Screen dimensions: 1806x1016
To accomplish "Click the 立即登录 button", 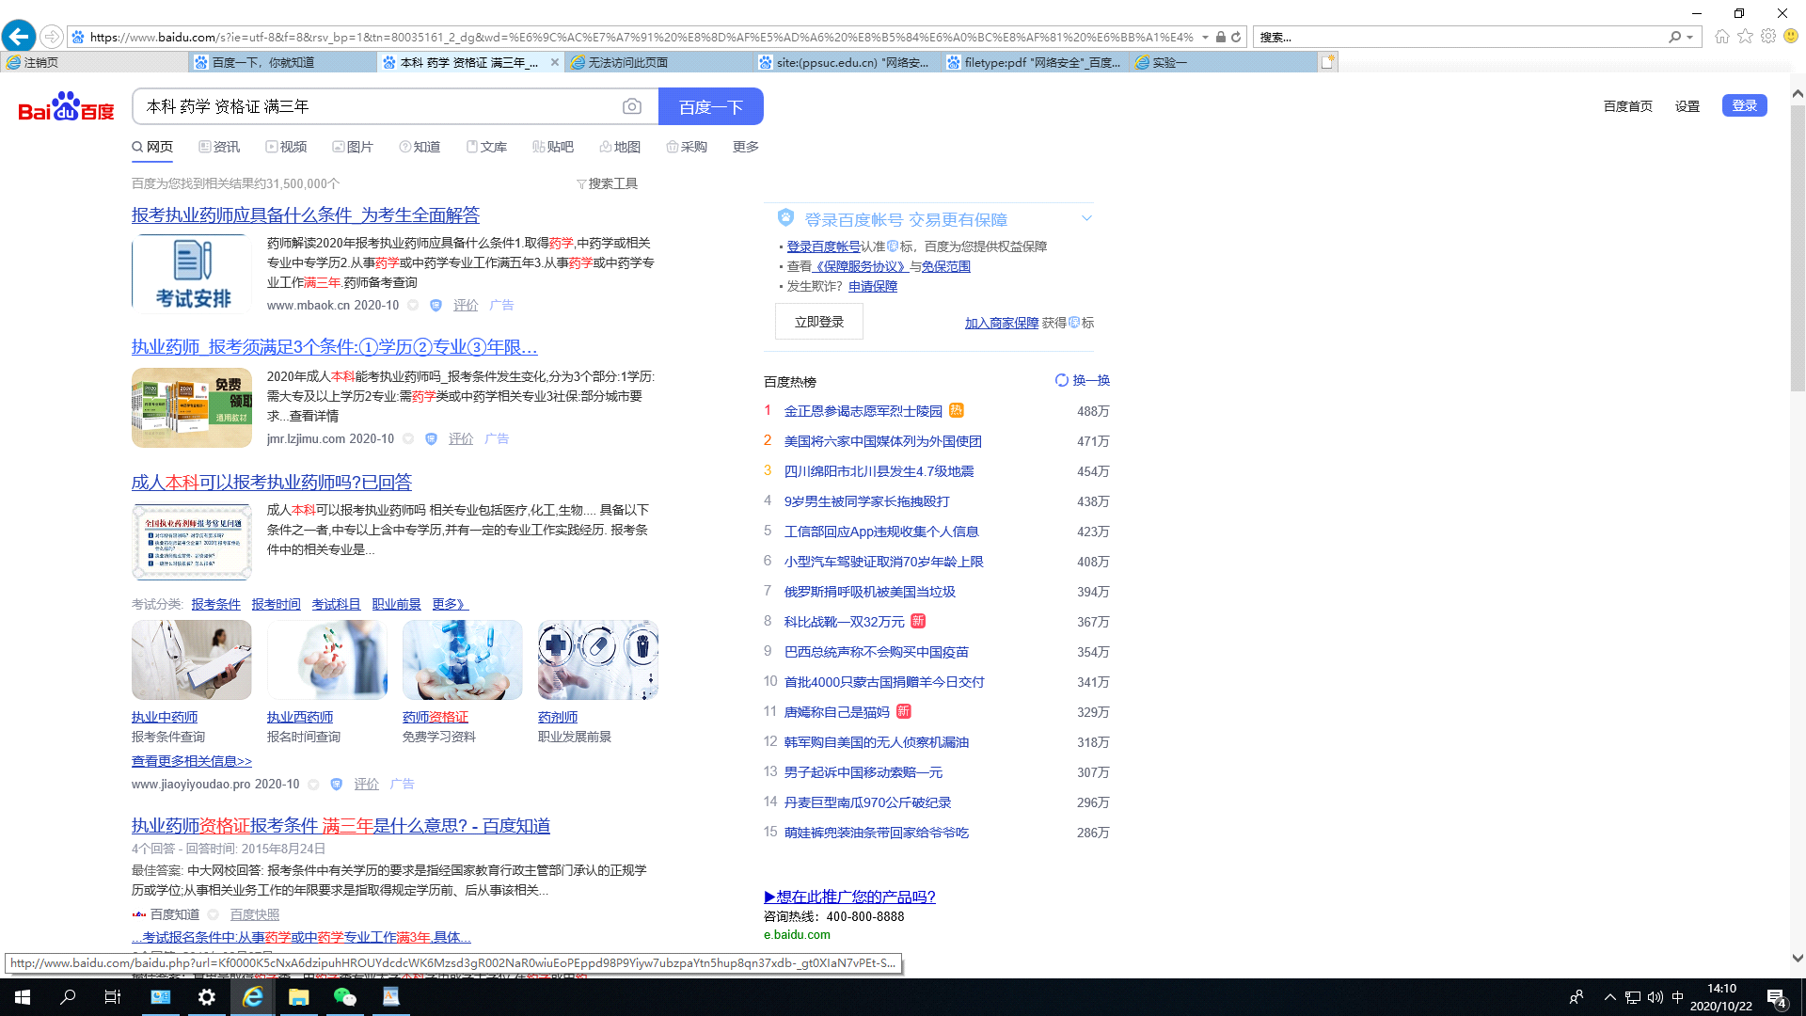I will (818, 322).
